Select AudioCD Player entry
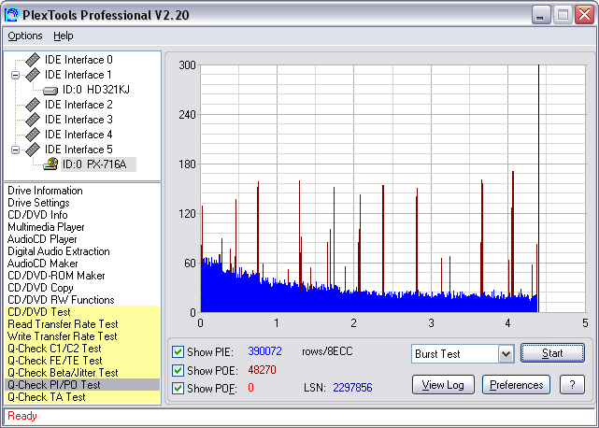Screen dimensions: 599x428 42,239
